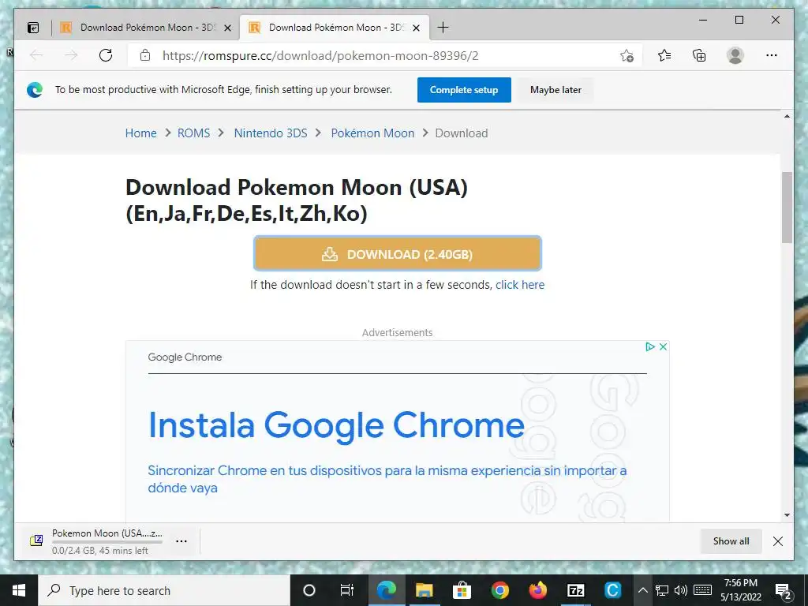Close the Google Chrome advertisement
The height and width of the screenshot is (606, 808).
(x=663, y=347)
